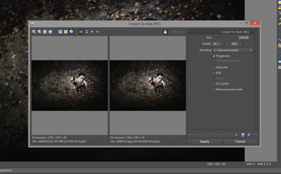The height and width of the screenshot is (174, 281).
Task: Enable the EXIF checkbox
Action: (x=214, y=73)
